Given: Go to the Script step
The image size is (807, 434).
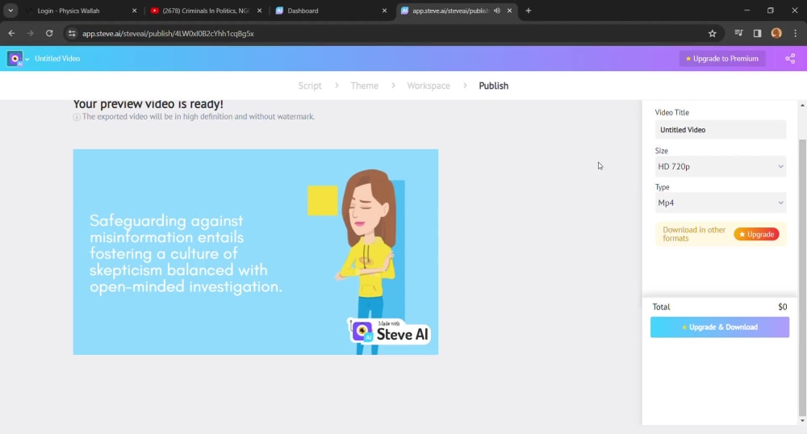Looking at the screenshot, I should tap(310, 86).
